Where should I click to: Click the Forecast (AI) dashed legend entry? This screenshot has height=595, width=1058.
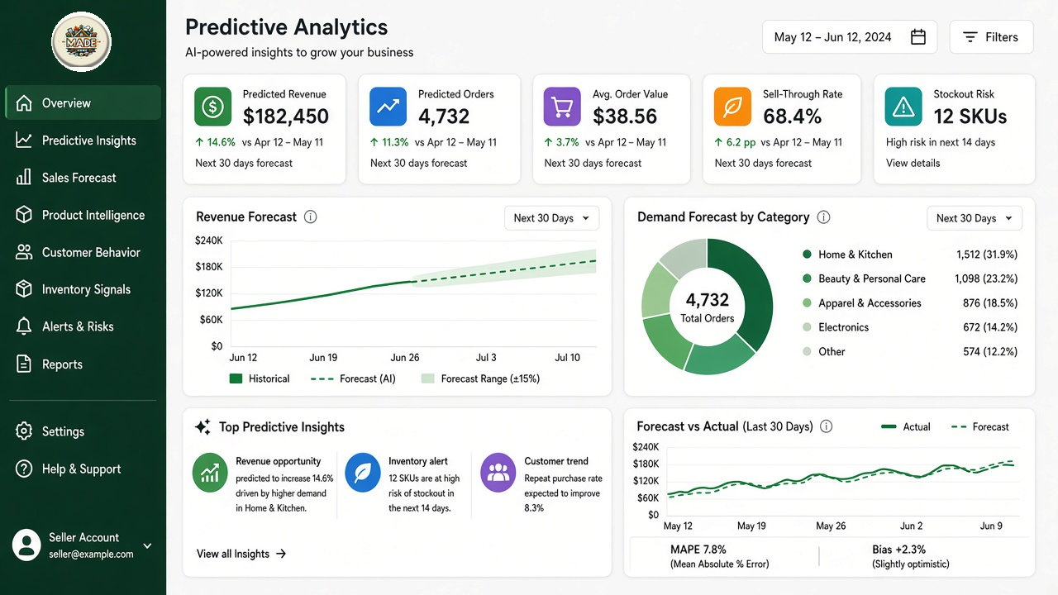(353, 378)
